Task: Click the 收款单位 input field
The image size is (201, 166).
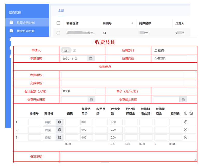Action: click(122, 75)
